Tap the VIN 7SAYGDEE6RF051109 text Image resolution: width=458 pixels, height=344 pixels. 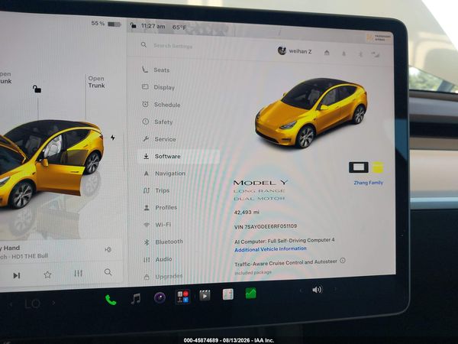[266, 226]
